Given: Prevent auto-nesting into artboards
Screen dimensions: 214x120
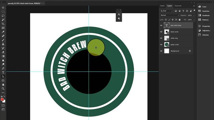Looking at the screenshot, I should click(176, 20).
